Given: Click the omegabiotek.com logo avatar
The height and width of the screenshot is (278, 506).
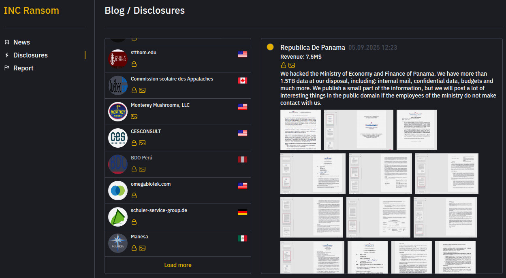Looking at the screenshot, I should click(118, 191).
